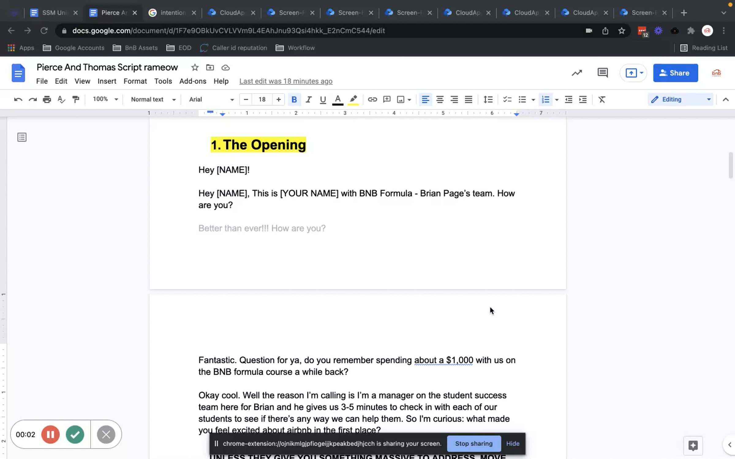Click the clear formatting icon

click(602, 99)
